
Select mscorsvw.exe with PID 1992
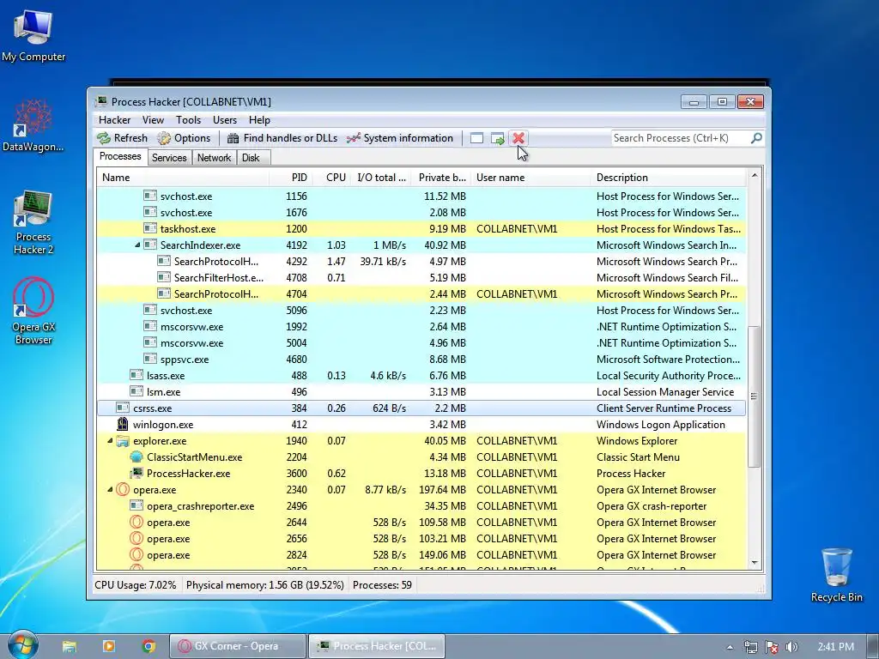click(x=421, y=327)
